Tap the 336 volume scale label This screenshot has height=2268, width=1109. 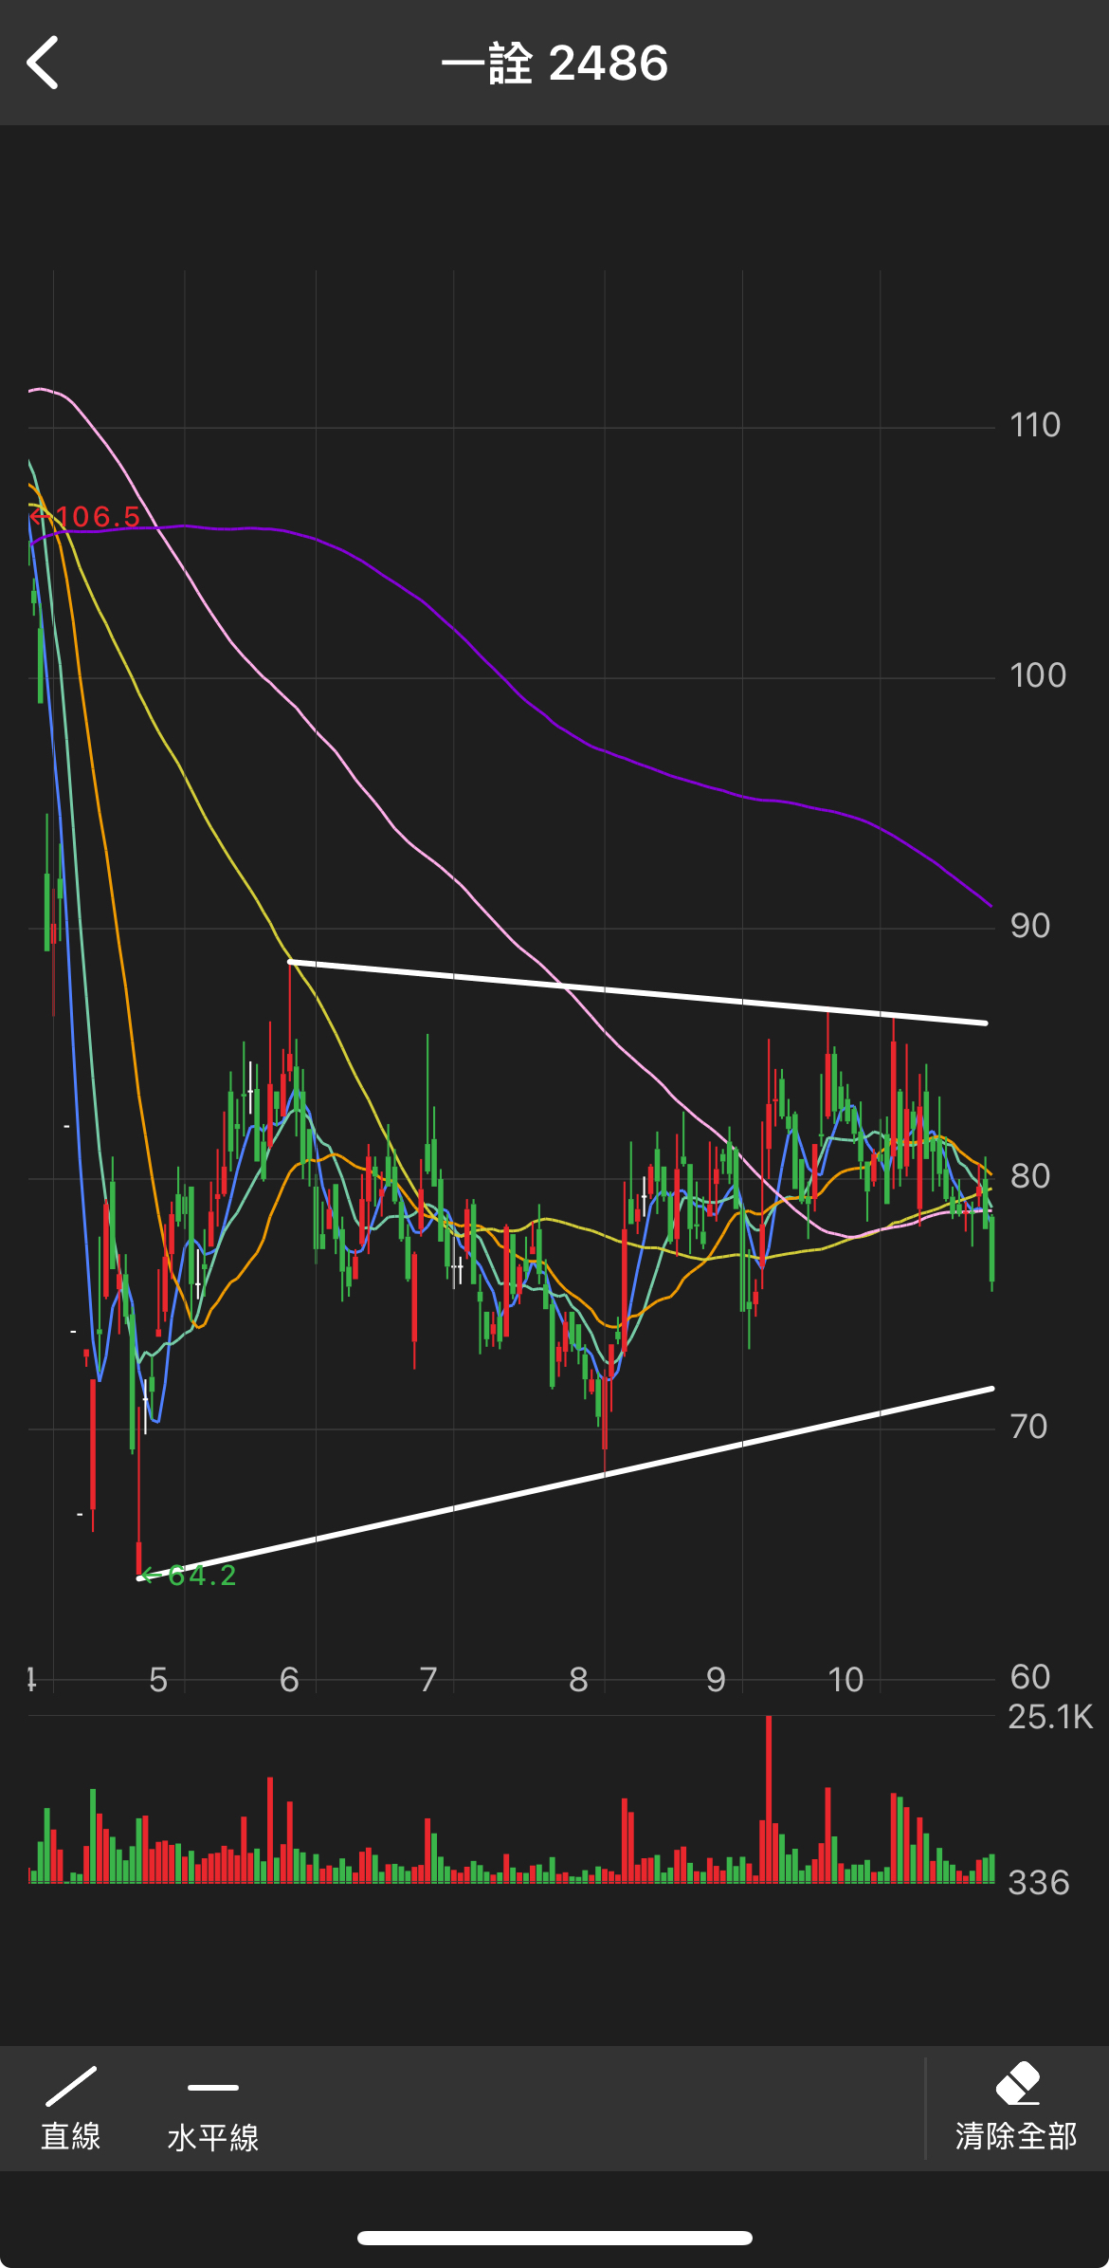pyautogui.click(x=1039, y=1882)
